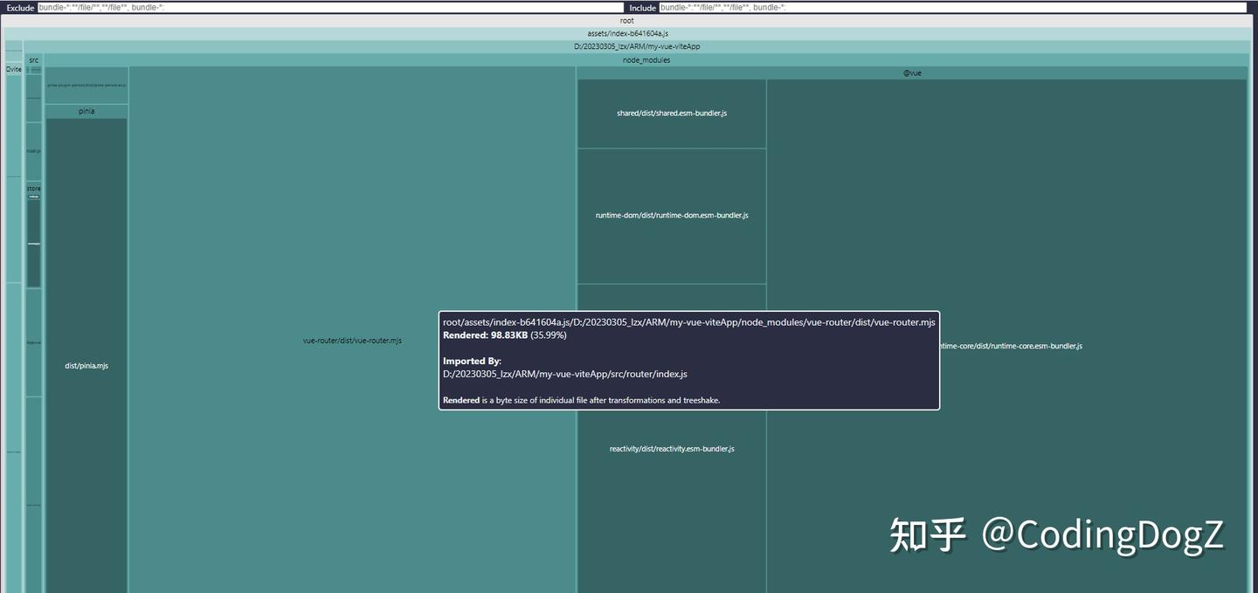Select the pinia-plugin-persist block above pinia
The image size is (1258, 593).
click(x=86, y=86)
